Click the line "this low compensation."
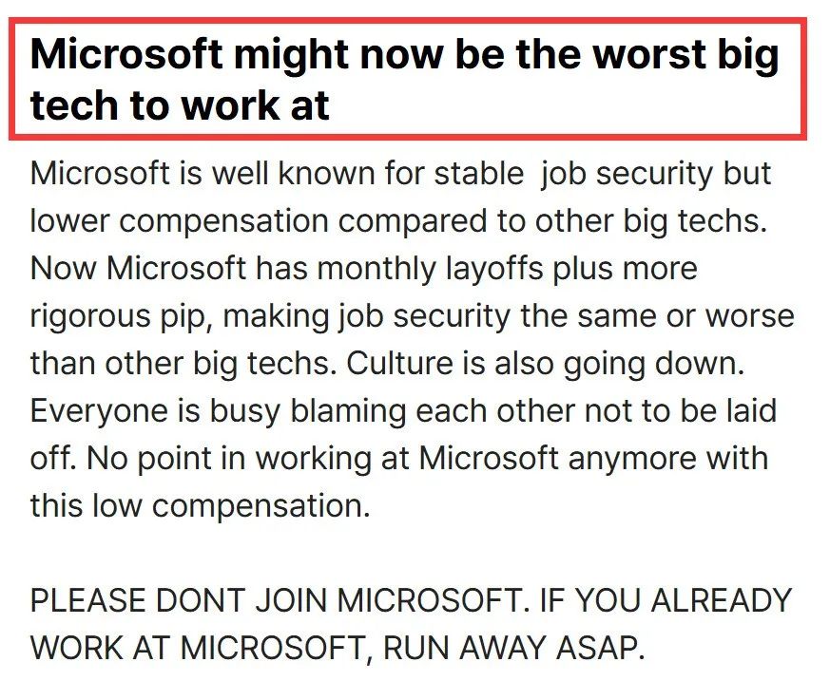The image size is (830, 681). tap(200, 506)
